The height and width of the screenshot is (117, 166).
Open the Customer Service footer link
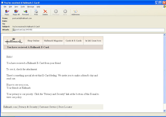(x=48, y=107)
